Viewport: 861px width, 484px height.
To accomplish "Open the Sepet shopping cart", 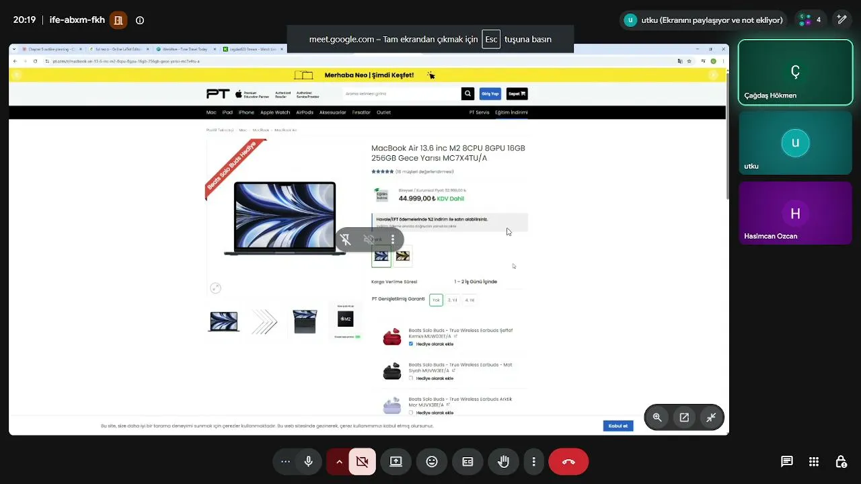I will [x=517, y=94].
